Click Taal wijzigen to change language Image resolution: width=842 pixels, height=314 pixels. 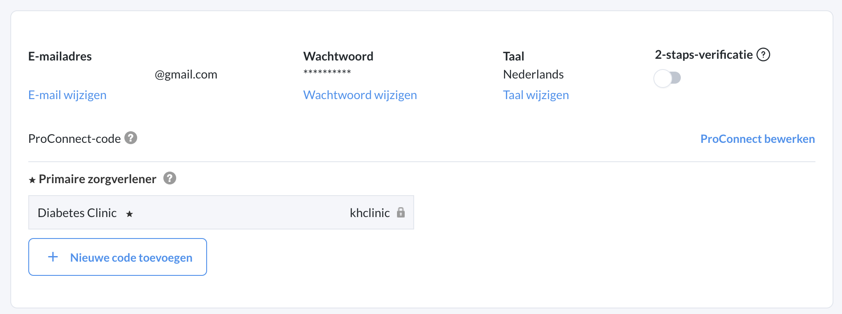536,95
